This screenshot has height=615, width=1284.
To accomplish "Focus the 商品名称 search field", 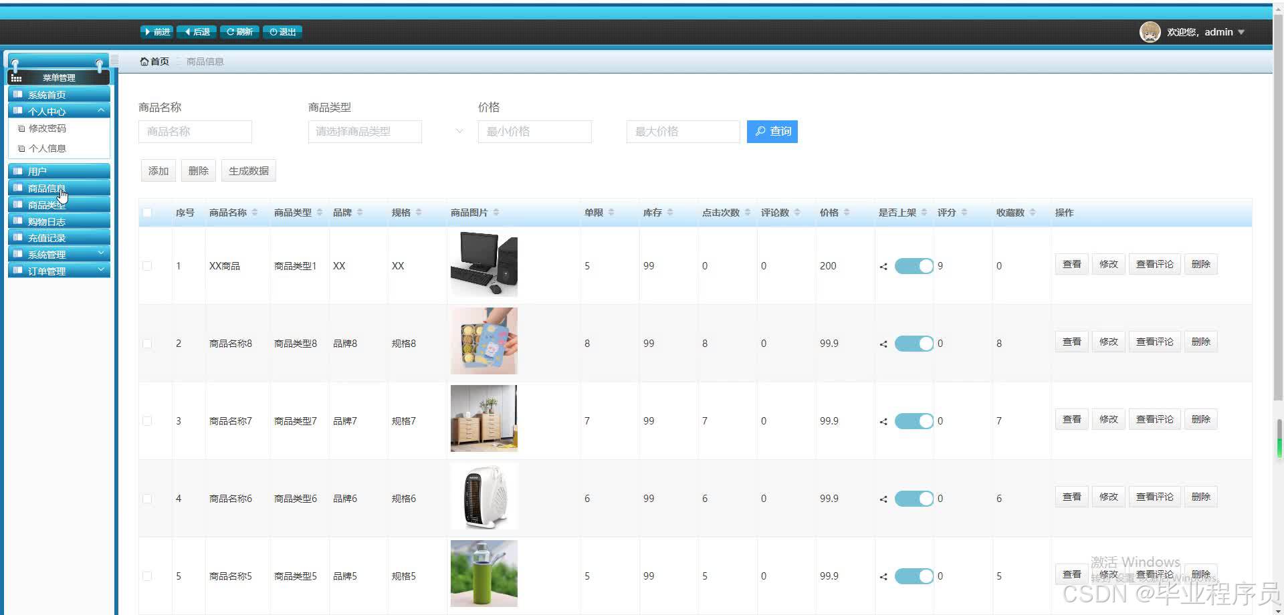I will point(195,132).
